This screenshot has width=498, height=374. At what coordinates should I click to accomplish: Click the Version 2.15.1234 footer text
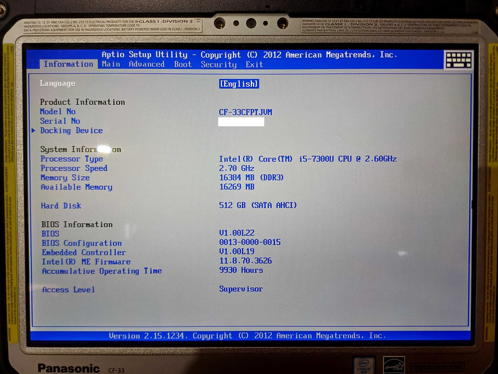pos(248,336)
